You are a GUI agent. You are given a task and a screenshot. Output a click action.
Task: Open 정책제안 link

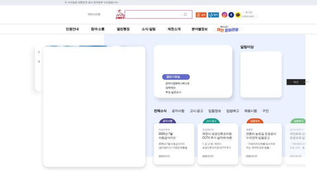pyautogui.click(x=170, y=88)
